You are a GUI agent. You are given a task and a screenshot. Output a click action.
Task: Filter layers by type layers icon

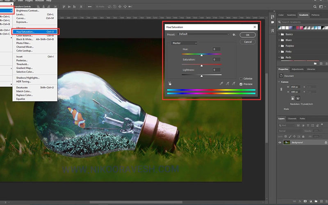pyautogui.click(x=308, y=125)
